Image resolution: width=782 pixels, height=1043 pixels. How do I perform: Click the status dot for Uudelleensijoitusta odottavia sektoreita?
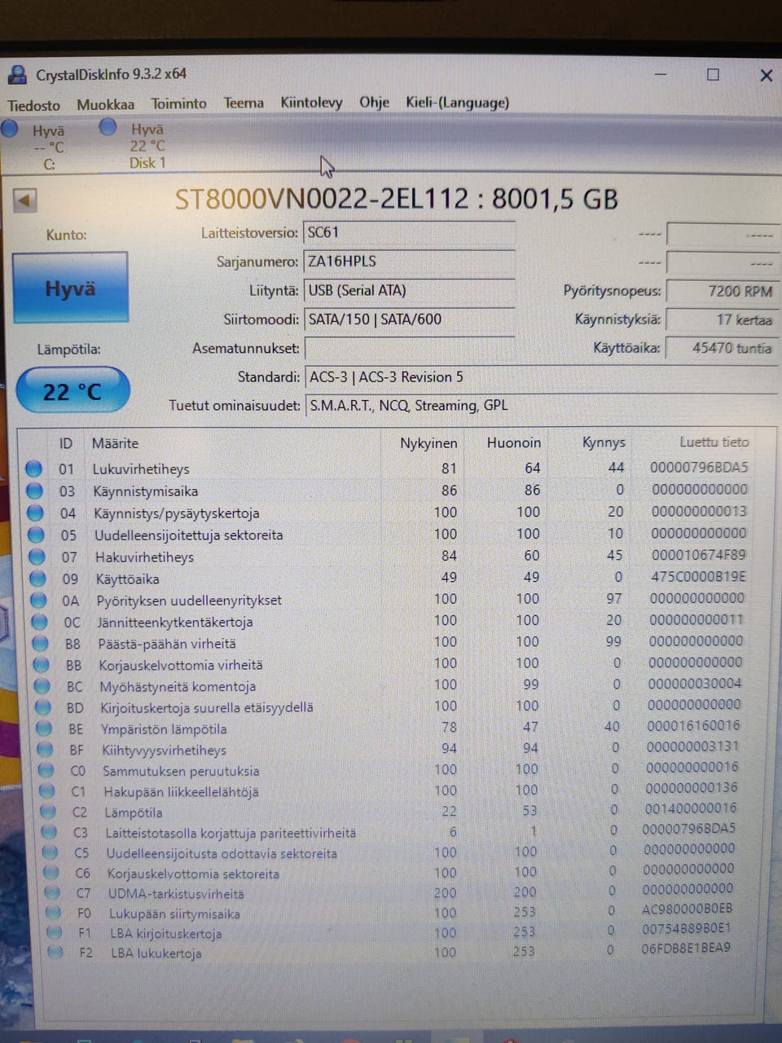coord(50,853)
